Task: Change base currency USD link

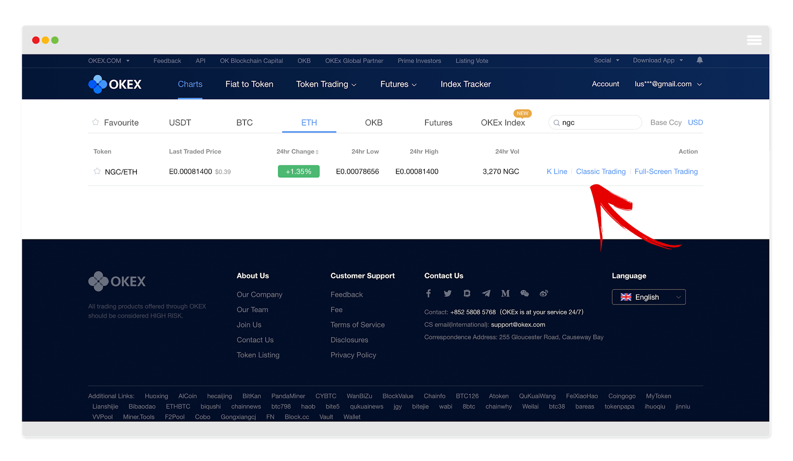Action: coord(695,122)
